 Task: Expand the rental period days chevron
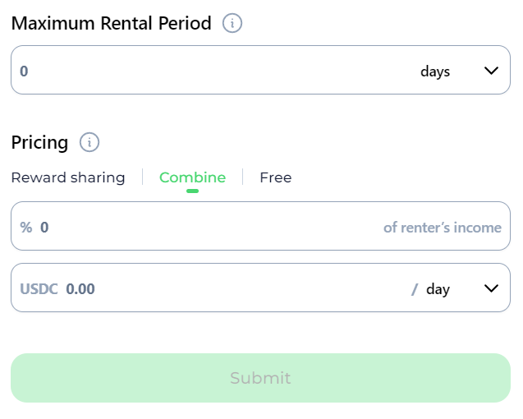(491, 71)
